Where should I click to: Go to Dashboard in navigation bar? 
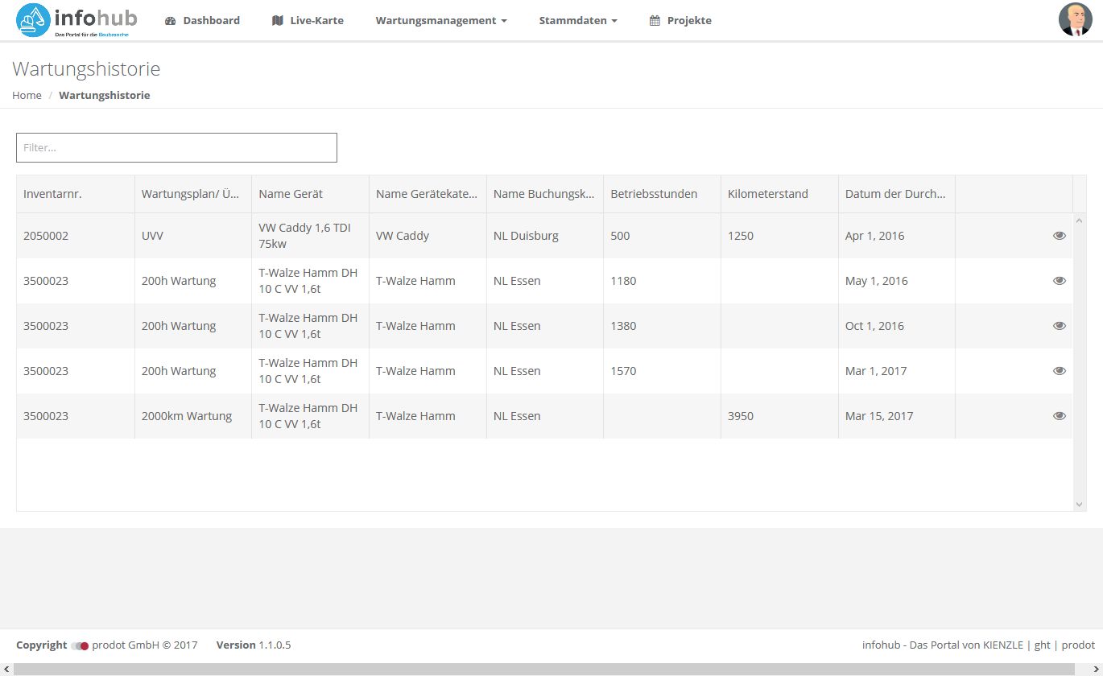tap(202, 20)
